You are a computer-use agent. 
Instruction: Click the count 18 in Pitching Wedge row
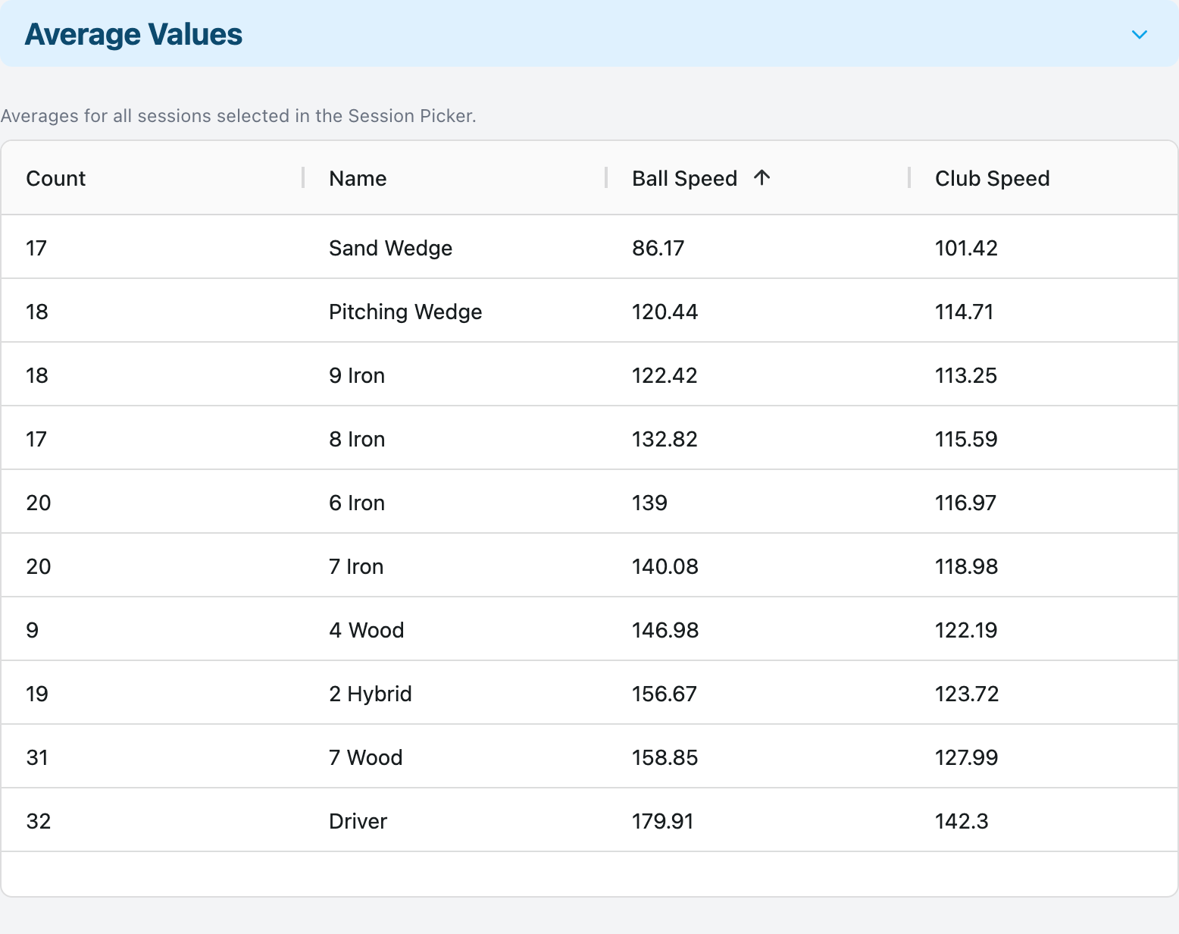tap(37, 312)
